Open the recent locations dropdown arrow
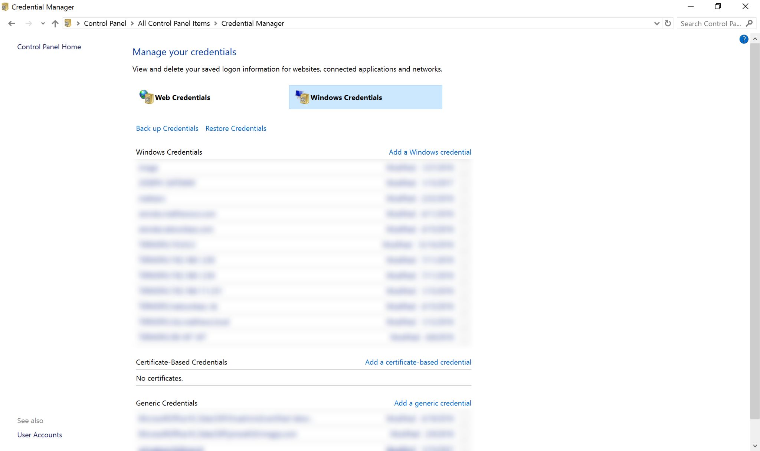Screen dimensions: 760x451 coord(43,23)
